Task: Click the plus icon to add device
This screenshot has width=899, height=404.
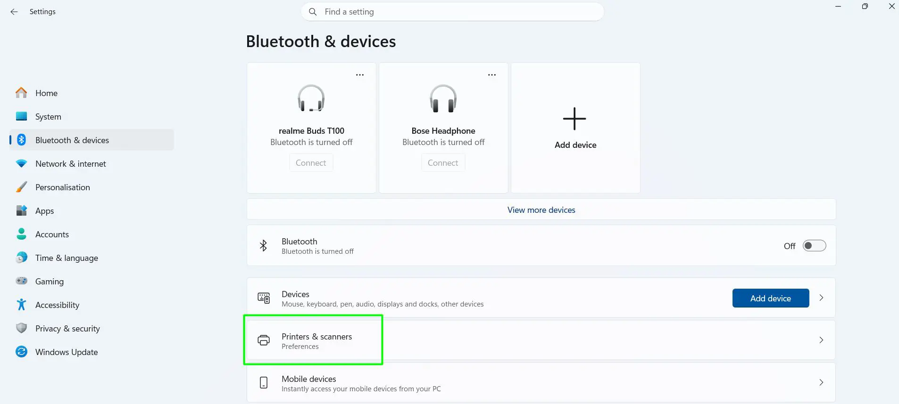Action: (574, 119)
